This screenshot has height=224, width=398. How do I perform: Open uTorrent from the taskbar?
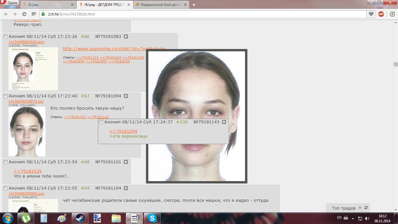[26, 218]
